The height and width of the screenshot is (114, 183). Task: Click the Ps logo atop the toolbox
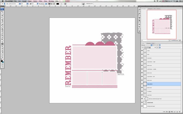coord(2,9)
